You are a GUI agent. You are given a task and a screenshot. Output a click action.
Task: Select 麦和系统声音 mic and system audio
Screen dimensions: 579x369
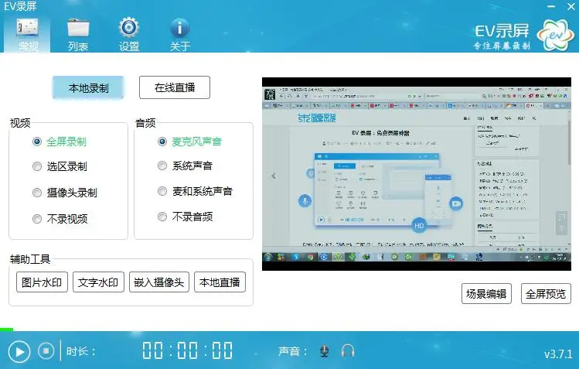coord(195,191)
